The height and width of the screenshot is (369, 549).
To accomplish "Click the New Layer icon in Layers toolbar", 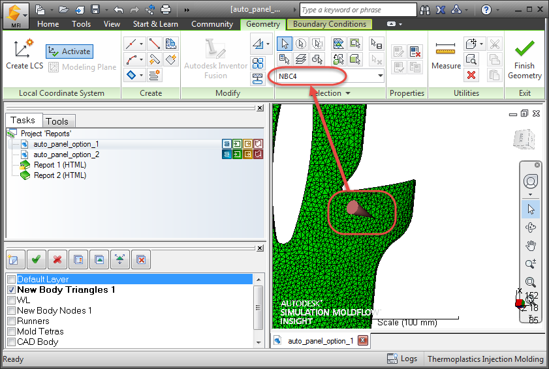I will pyautogui.click(x=16, y=259).
